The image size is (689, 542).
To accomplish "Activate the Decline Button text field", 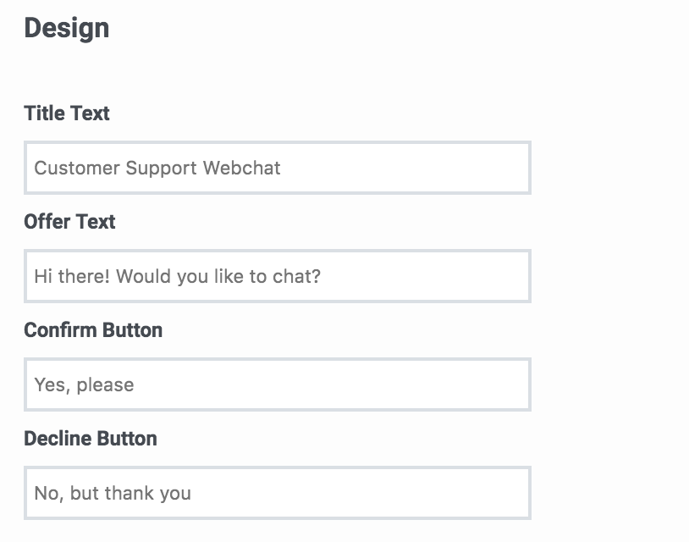I will click(x=278, y=493).
